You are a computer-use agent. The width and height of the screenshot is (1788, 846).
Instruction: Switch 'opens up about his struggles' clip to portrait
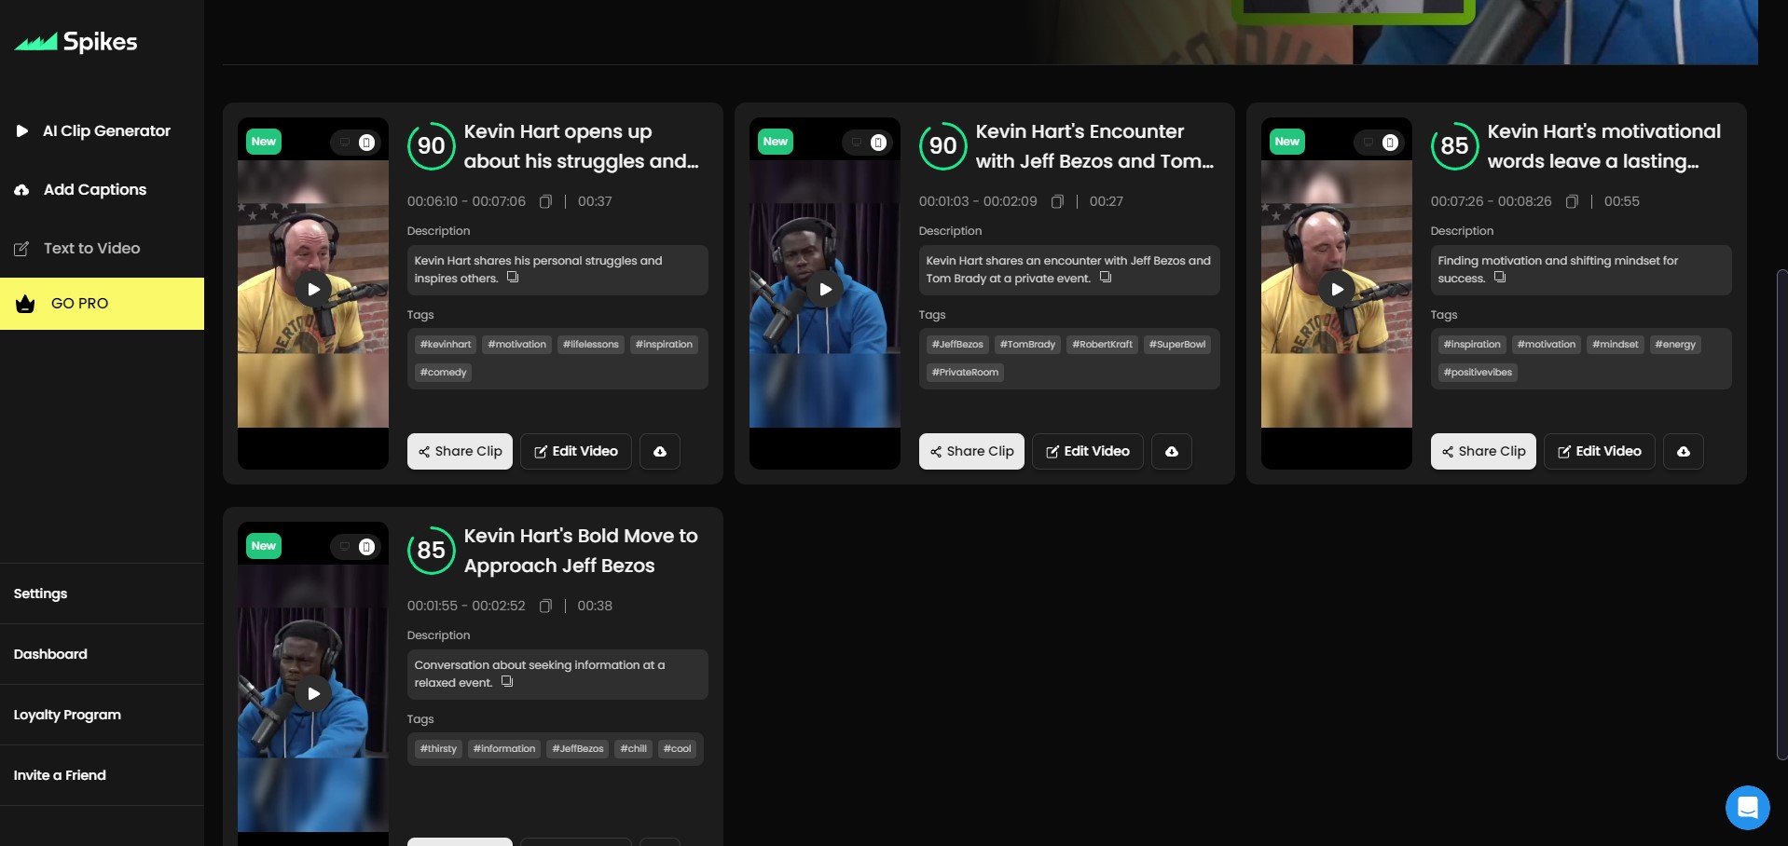[367, 143]
